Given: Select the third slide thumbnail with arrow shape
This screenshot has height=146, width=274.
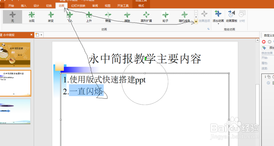Looking at the screenshot, I should click(x=15, y=111).
